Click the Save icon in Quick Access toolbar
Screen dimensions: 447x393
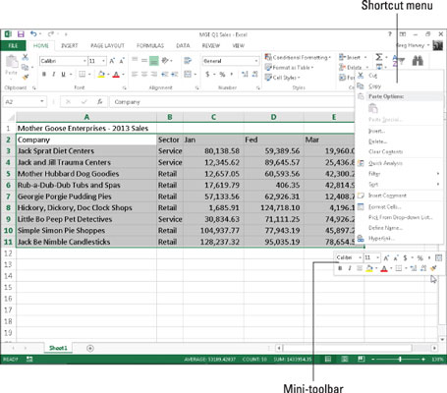tap(21, 34)
